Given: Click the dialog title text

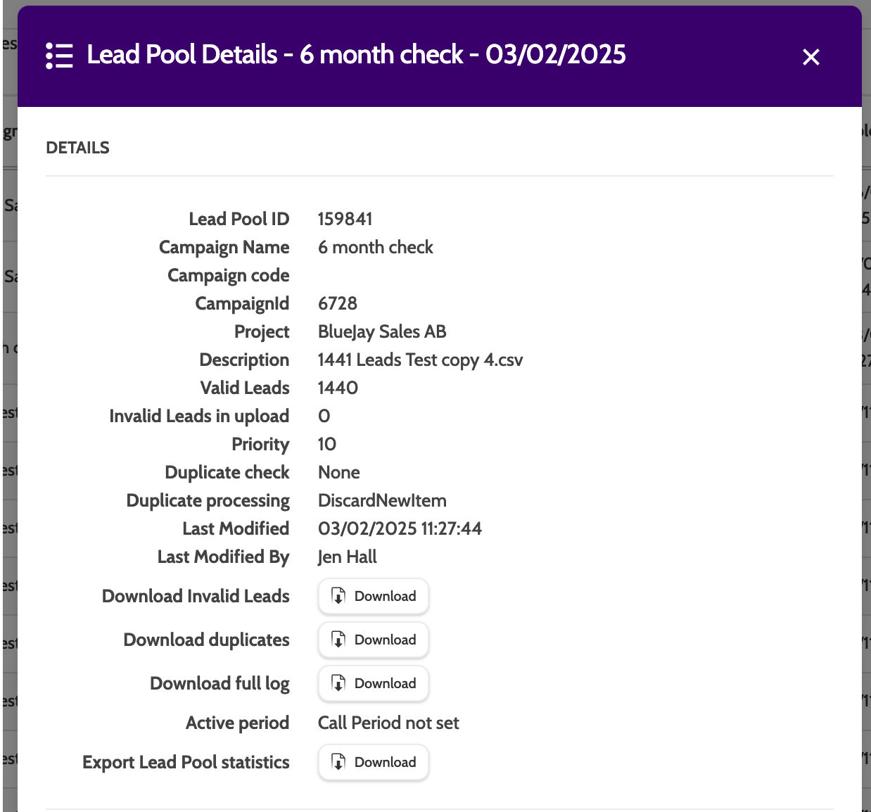Looking at the screenshot, I should [356, 55].
